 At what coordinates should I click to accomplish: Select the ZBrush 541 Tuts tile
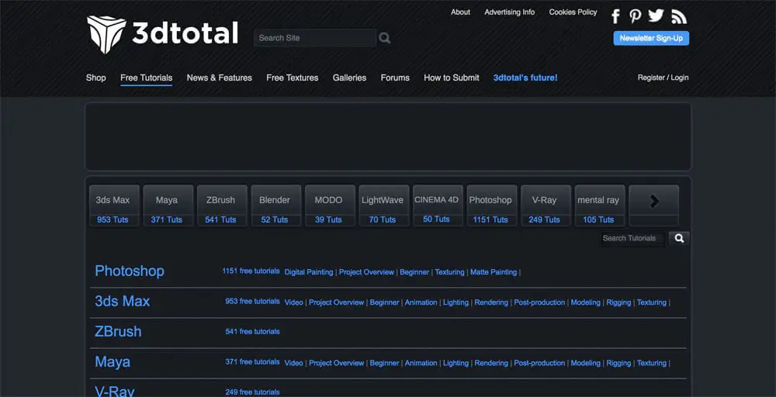[x=222, y=205]
